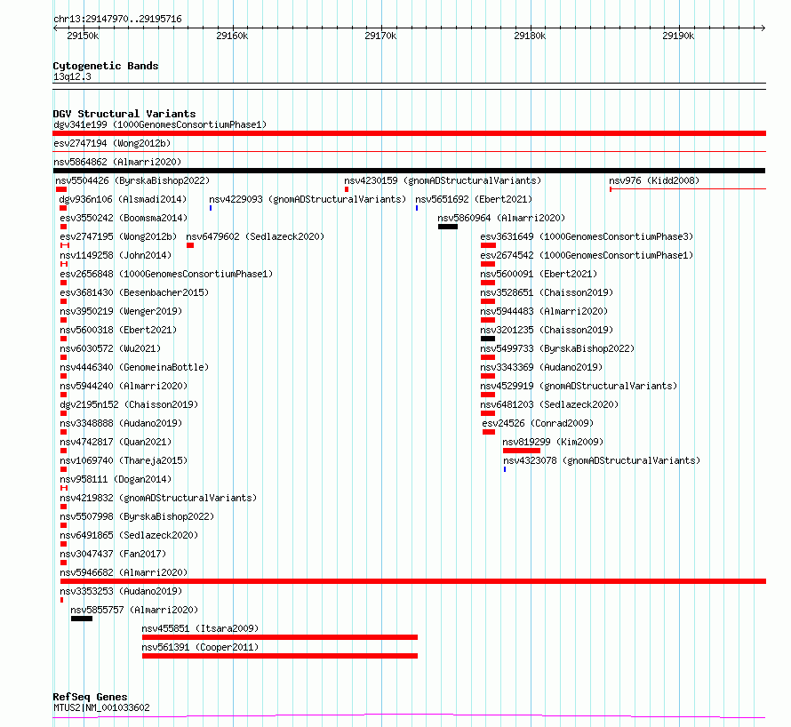The image size is (791, 727).
Task: Click red bar under nsv6479602
Action: point(190,245)
